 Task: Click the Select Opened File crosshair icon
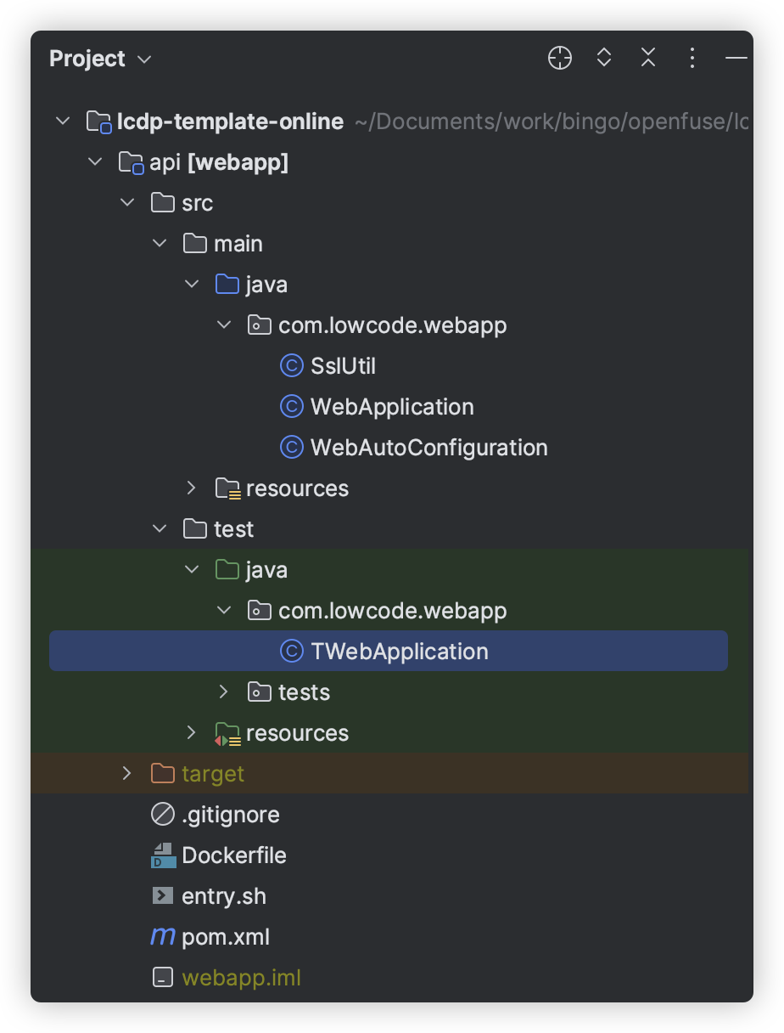(x=560, y=59)
